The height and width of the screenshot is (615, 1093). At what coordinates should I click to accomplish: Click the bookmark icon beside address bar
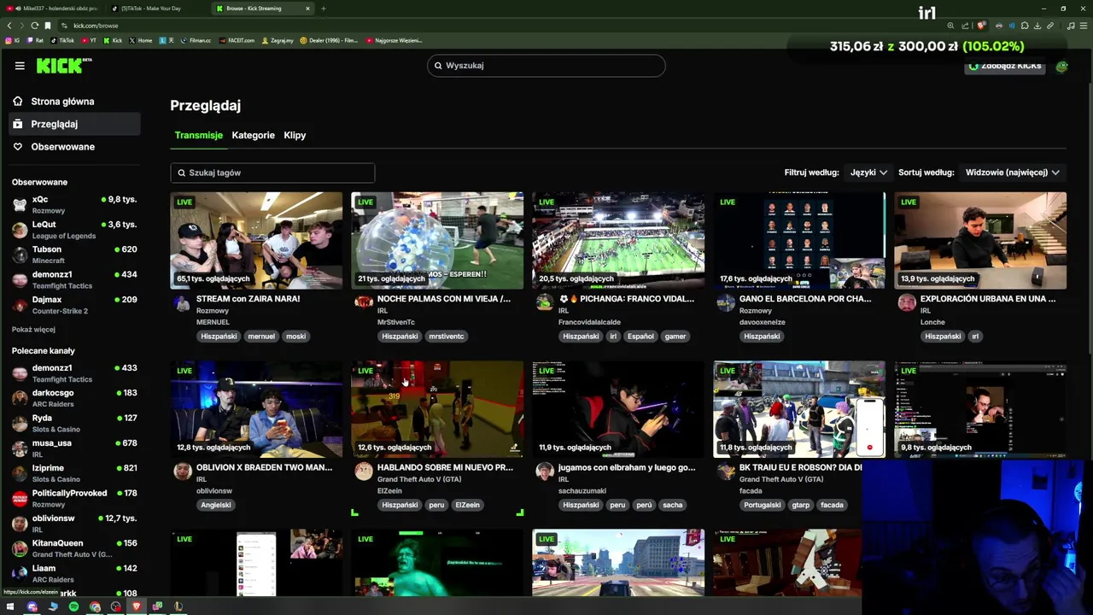pos(48,26)
